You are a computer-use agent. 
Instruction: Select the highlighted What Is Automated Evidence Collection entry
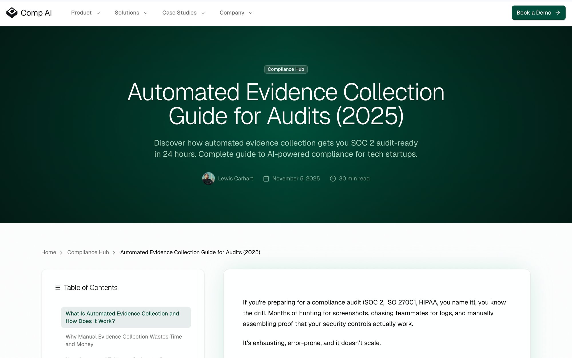pyautogui.click(x=126, y=317)
